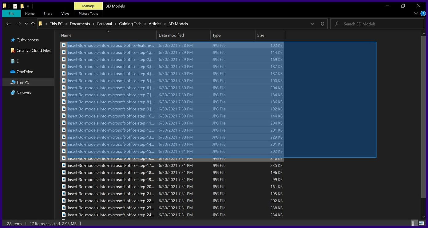Click the JPG icon of the step-21 file
The height and width of the screenshot is (228, 428).
coord(64,193)
